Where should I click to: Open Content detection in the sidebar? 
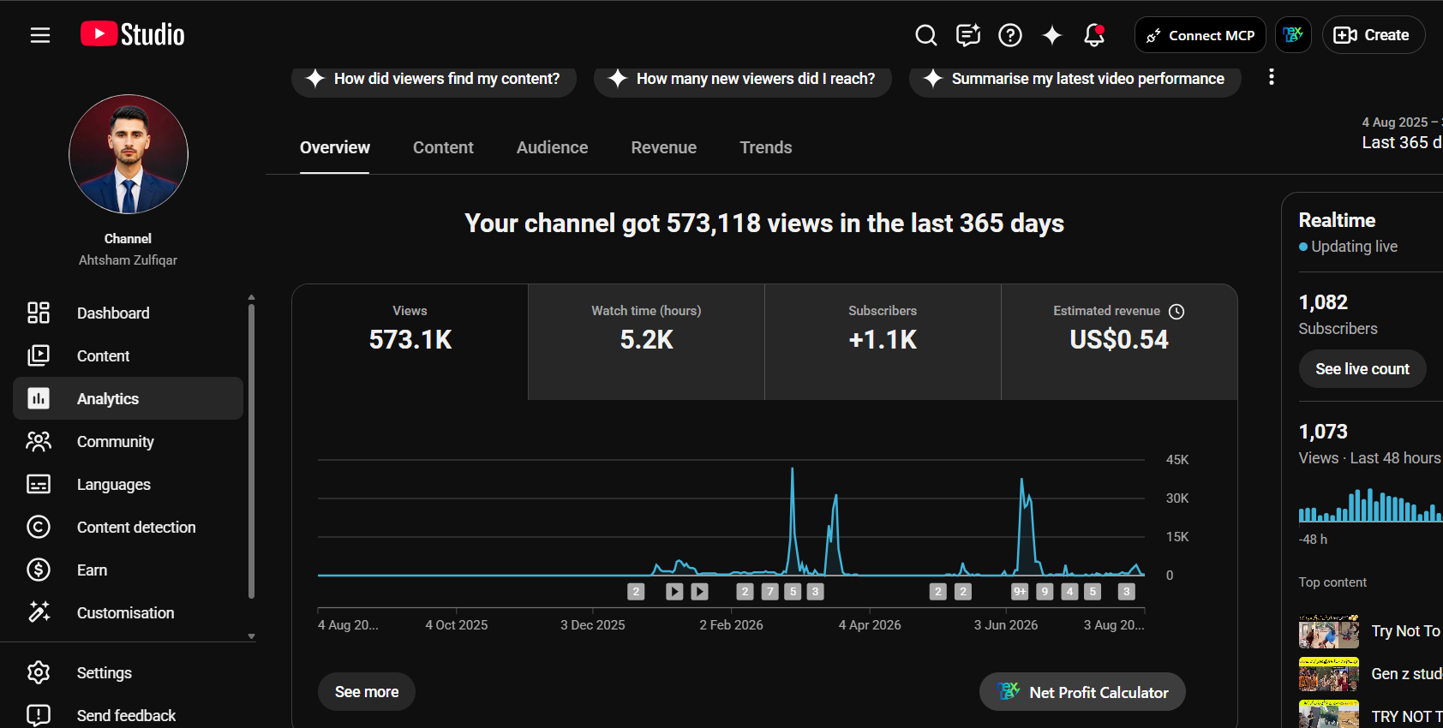pyautogui.click(x=129, y=528)
